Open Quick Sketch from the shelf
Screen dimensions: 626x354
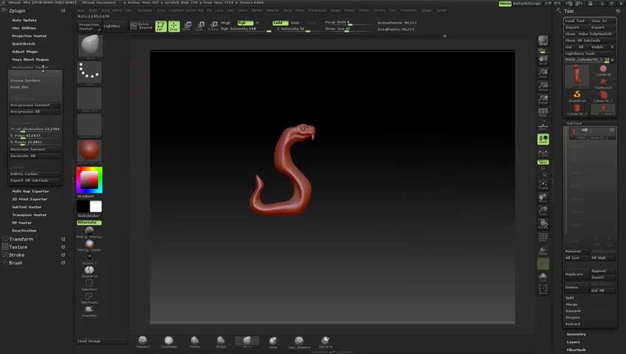click(141, 27)
